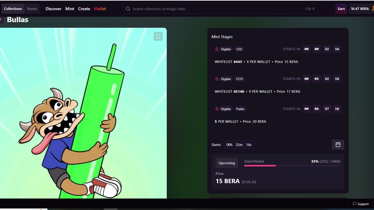
Task: Open the Mint menu
Action: pos(70,9)
